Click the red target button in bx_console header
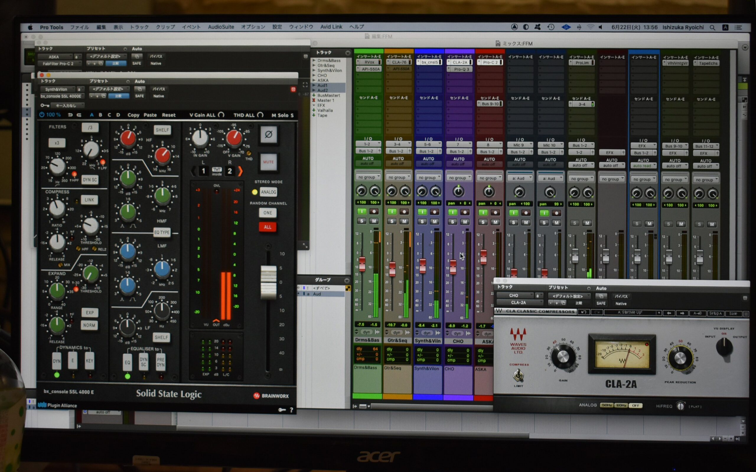This screenshot has width=756, height=472. coord(293,89)
